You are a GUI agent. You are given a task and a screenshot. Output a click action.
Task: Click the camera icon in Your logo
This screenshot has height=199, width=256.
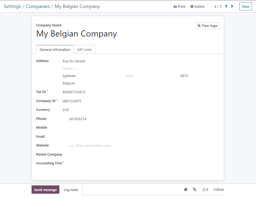pyautogui.click(x=199, y=26)
